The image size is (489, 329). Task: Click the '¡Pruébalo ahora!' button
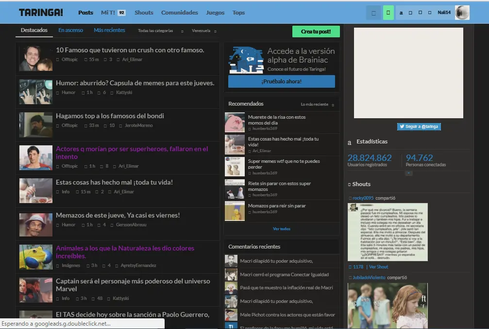282,81
